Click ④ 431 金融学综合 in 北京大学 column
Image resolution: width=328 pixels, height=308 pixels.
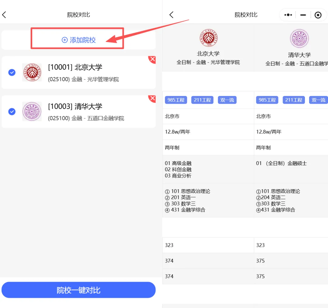[x=185, y=210]
